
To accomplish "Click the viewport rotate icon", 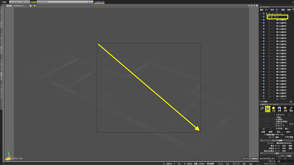I will [252, 6].
